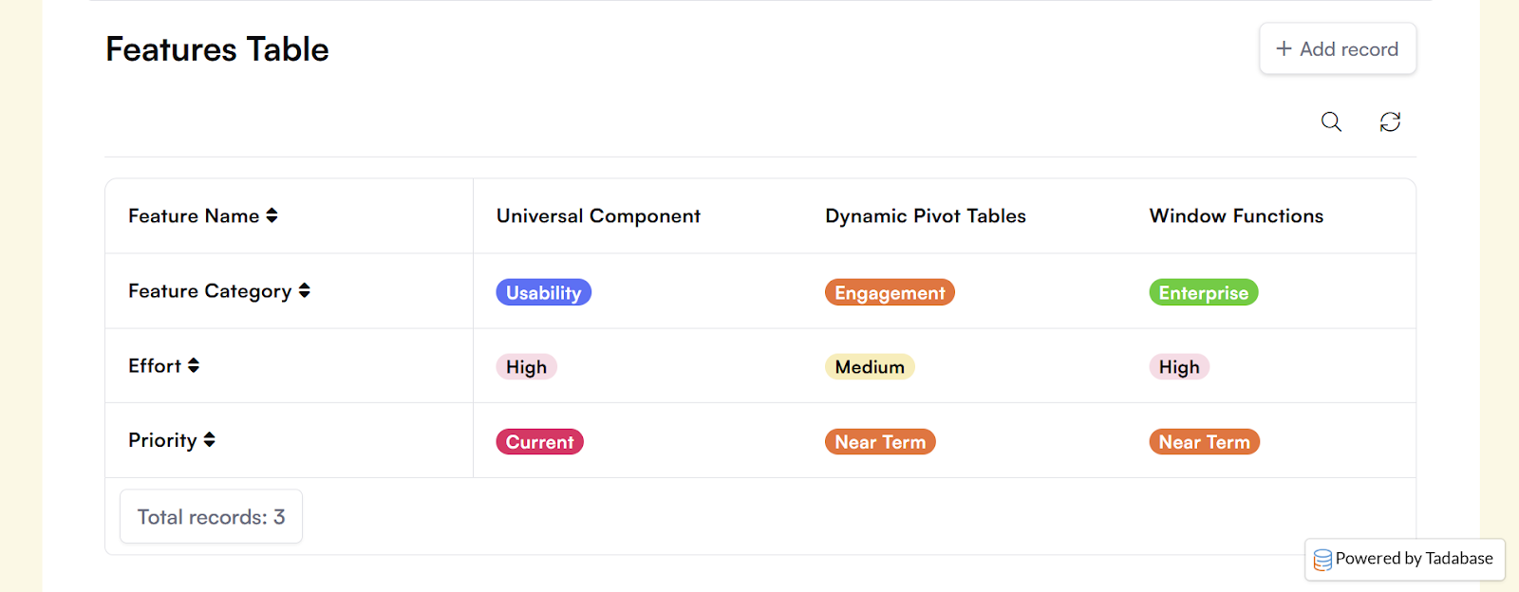Sort by Feature Category arrows
This screenshot has width=1519, height=592.
[x=305, y=291]
